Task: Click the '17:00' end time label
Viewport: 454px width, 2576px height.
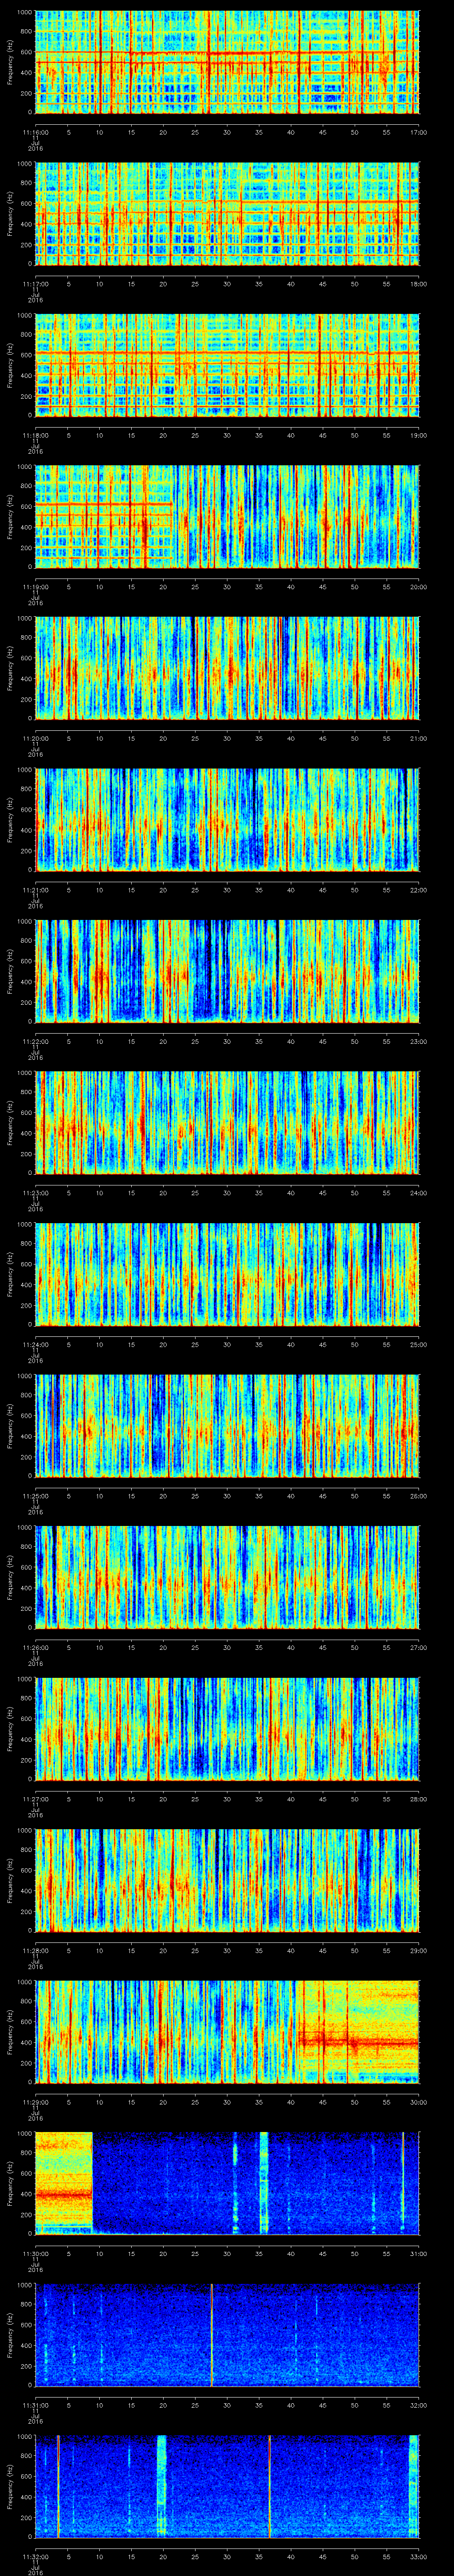Action: tap(418, 132)
